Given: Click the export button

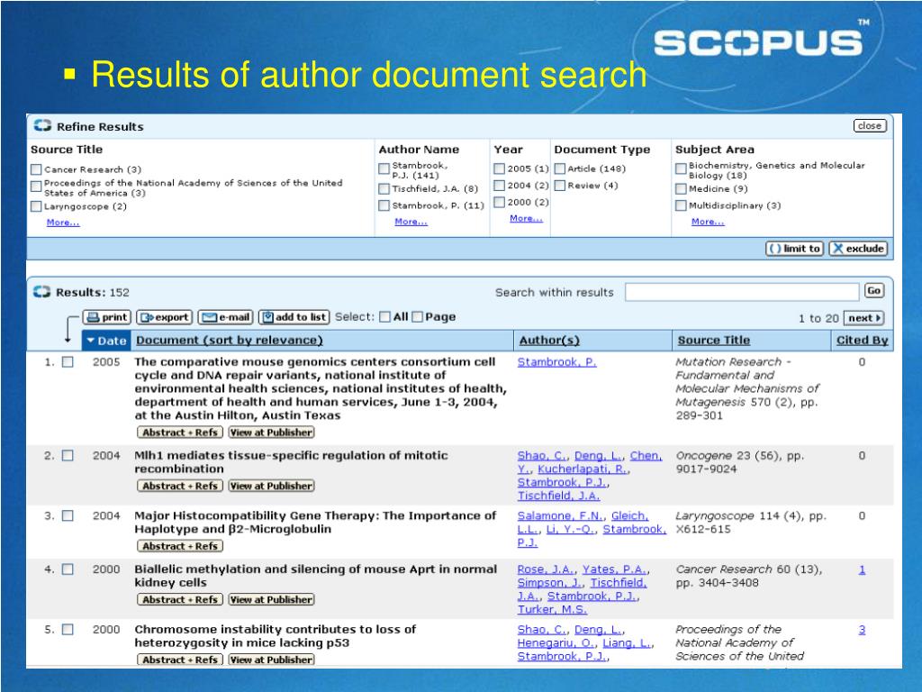Looking at the screenshot, I should tap(166, 317).
